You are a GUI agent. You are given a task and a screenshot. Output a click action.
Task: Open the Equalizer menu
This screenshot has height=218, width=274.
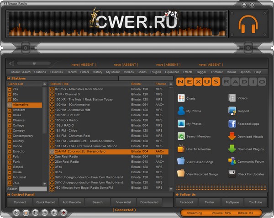[x=172, y=72]
